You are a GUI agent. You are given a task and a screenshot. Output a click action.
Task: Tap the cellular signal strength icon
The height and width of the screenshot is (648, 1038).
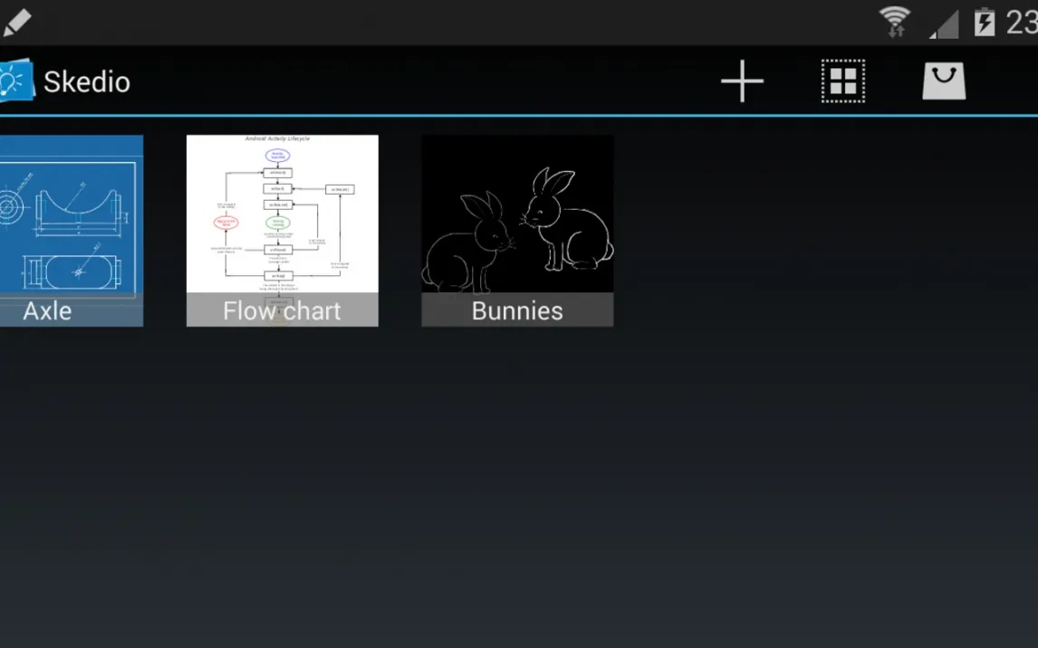tap(944, 24)
